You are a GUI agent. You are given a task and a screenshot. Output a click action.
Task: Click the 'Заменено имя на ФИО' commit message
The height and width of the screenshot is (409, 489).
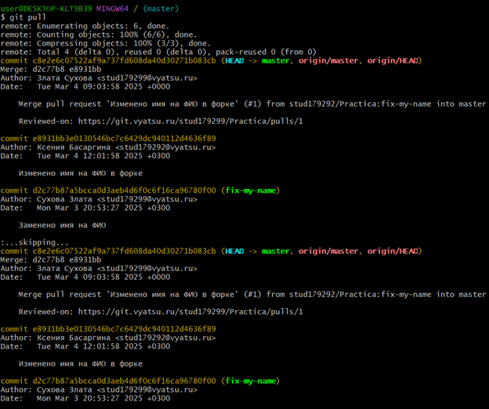(62, 225)
